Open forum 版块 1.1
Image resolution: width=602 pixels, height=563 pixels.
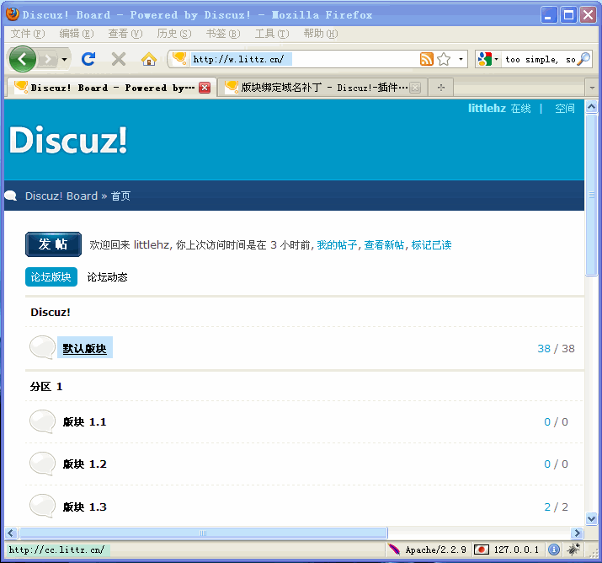84,422
